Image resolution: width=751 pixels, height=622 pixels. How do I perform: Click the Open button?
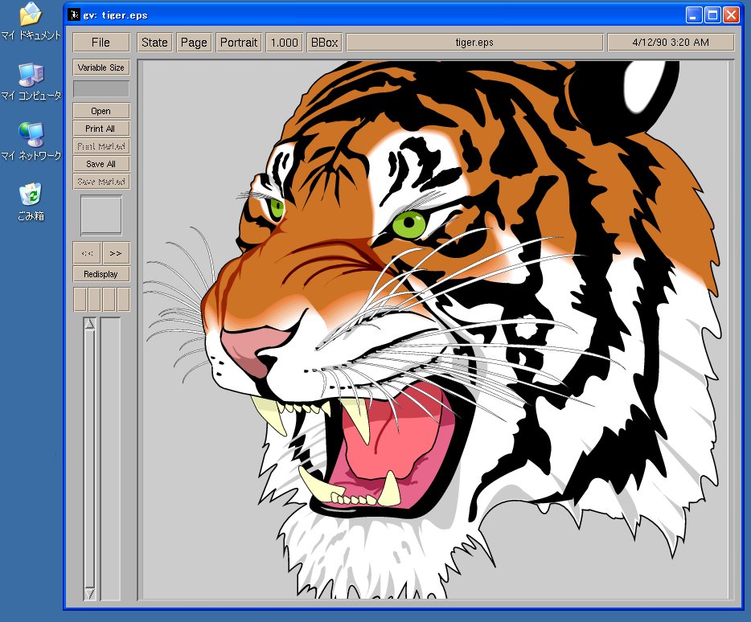pyautogui.click(x=101, y=111)
